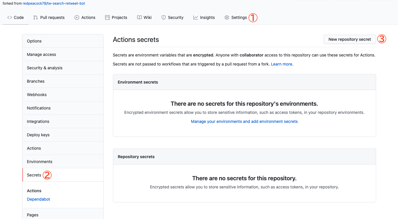Click the Settings gear icon
Viewport: 398px width, 219px height.
[227, 17]
